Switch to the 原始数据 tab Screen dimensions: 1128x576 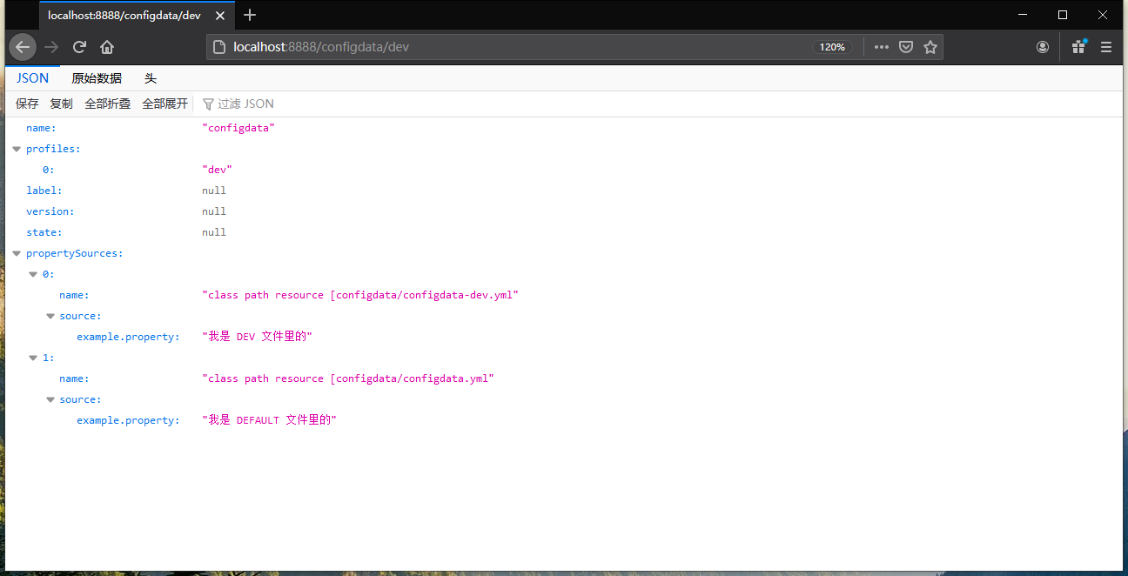[97, 78]
